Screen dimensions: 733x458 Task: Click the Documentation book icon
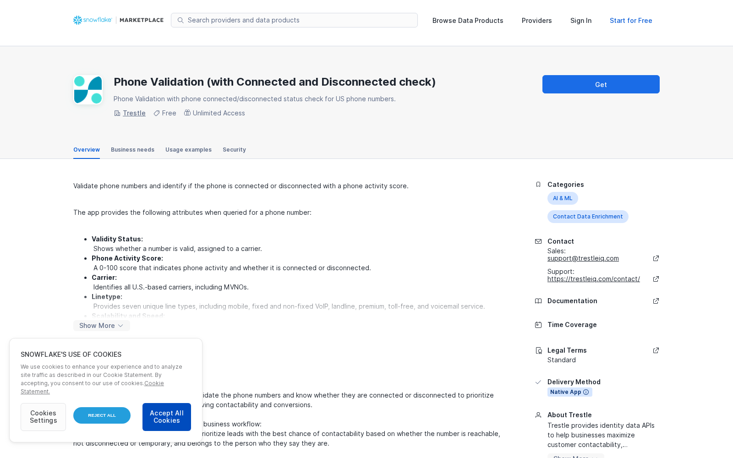[x=538, y=301]
